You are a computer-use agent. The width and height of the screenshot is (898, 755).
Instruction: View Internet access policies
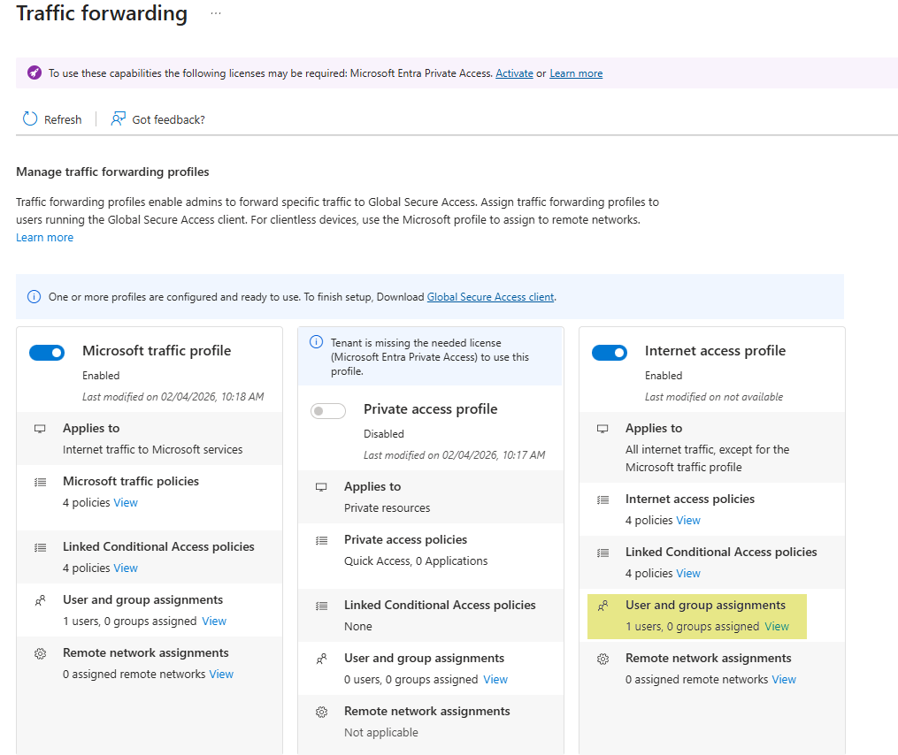688,521
